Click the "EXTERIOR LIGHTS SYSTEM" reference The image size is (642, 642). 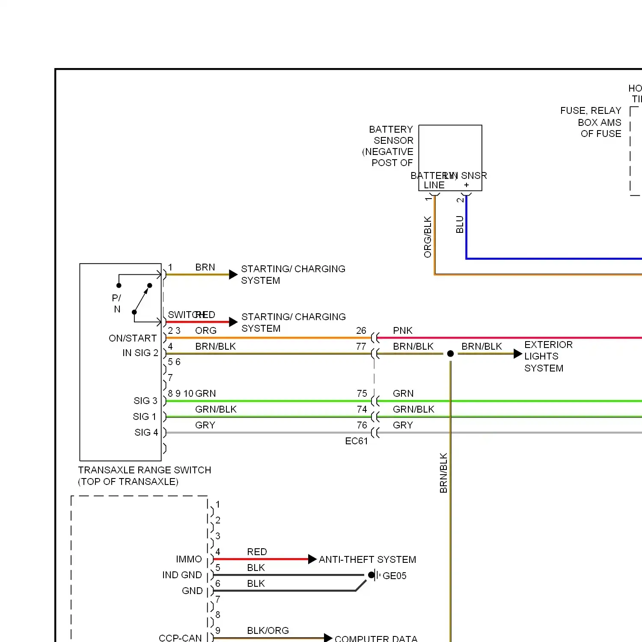click(x=548, y=356)
